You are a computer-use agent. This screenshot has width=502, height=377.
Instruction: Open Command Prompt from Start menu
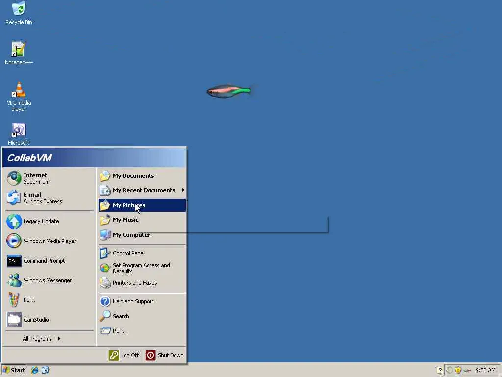[x=50, y=261]
